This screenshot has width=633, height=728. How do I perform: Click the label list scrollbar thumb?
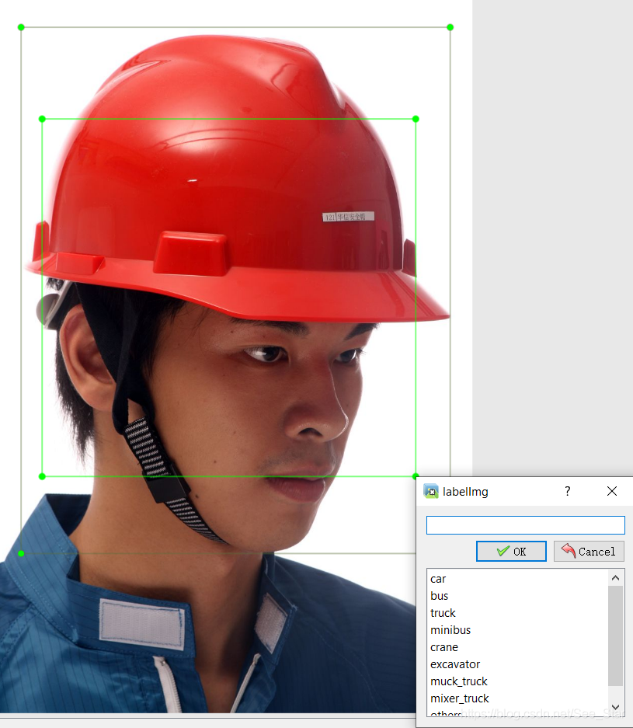coord(615,635)
